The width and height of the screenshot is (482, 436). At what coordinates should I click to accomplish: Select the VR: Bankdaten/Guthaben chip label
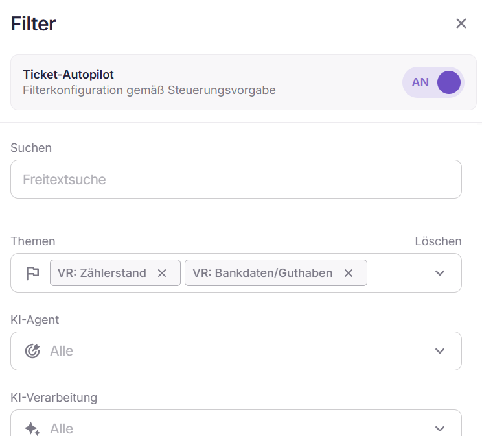262,273
